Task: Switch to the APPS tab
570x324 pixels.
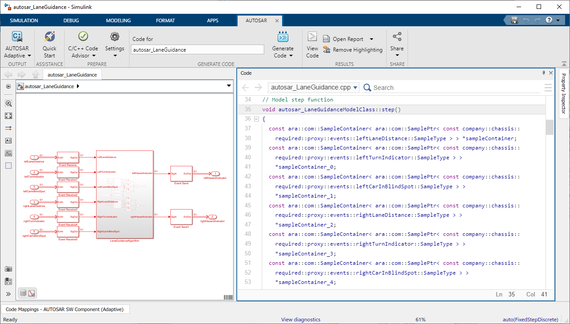Action: 213,20
